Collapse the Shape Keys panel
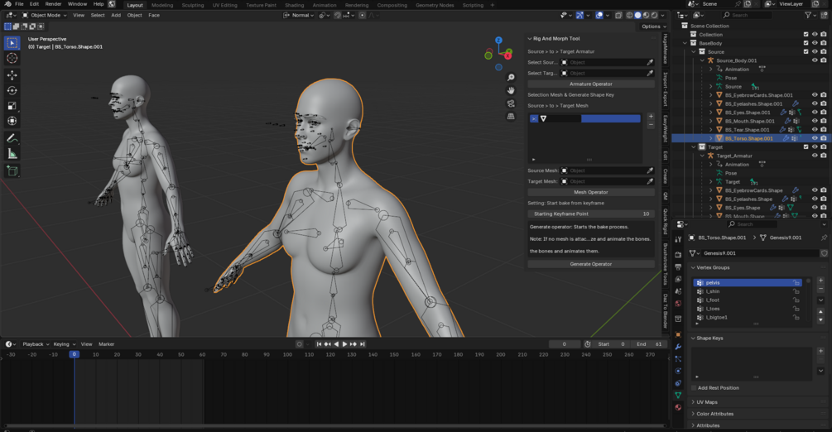This screenshot has height=432, width=832. (693, 338)
